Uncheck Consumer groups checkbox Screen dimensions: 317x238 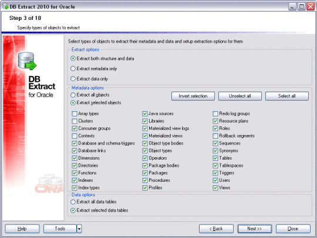pos(75,129)
